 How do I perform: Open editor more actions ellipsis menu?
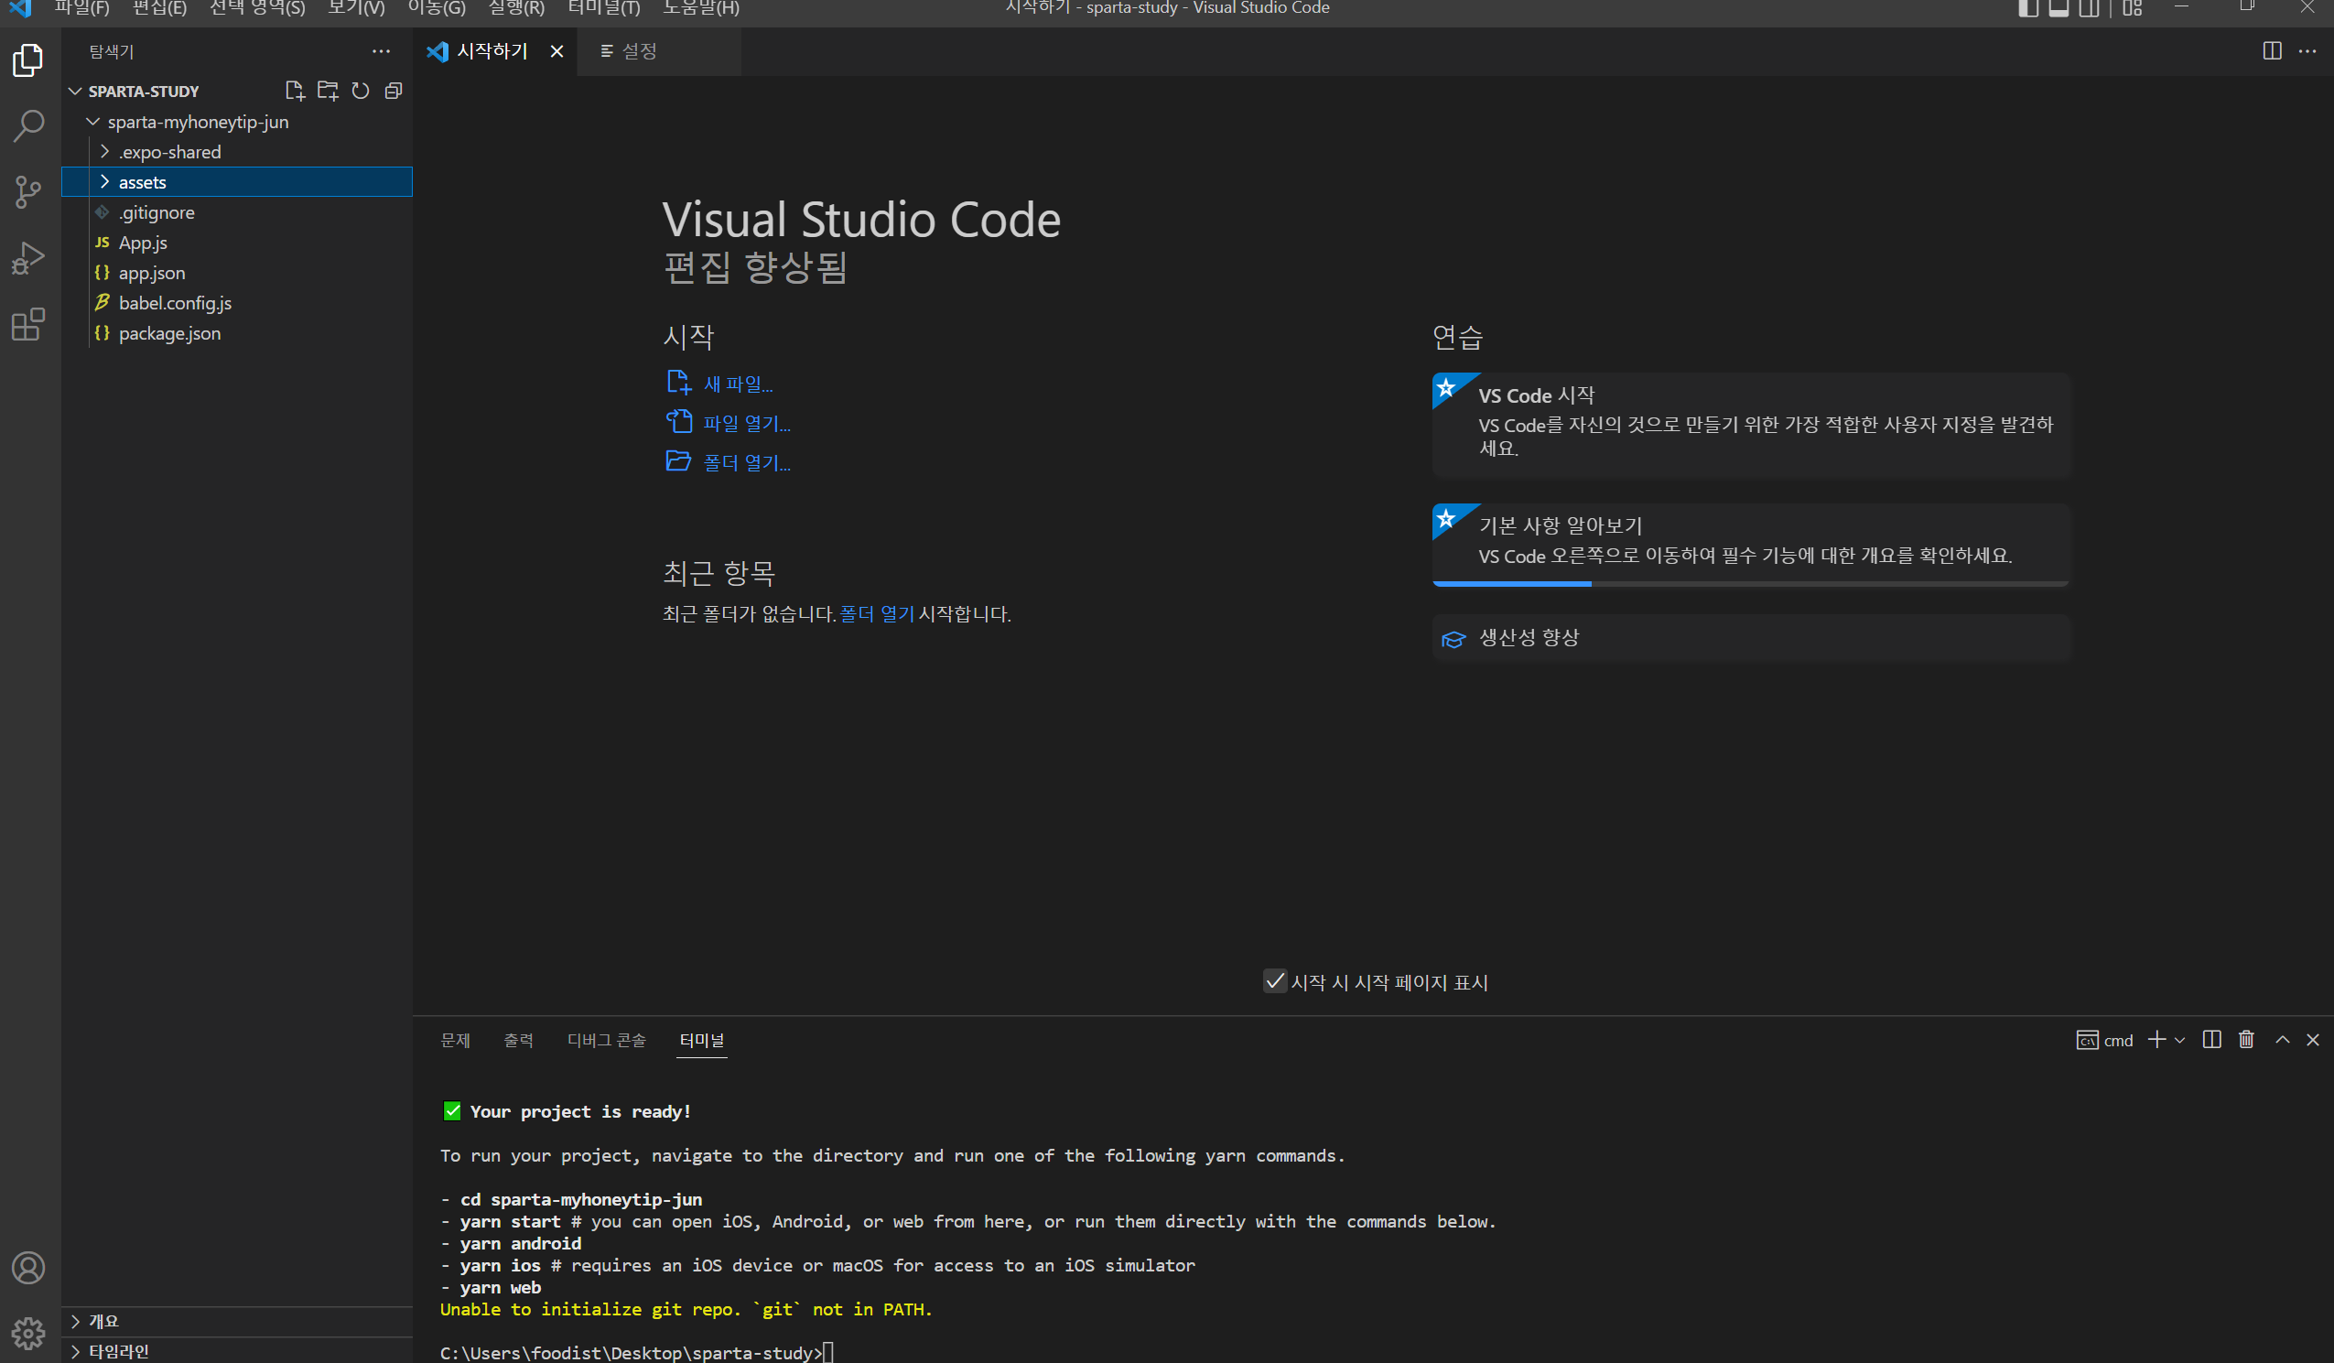[2307, 51]
